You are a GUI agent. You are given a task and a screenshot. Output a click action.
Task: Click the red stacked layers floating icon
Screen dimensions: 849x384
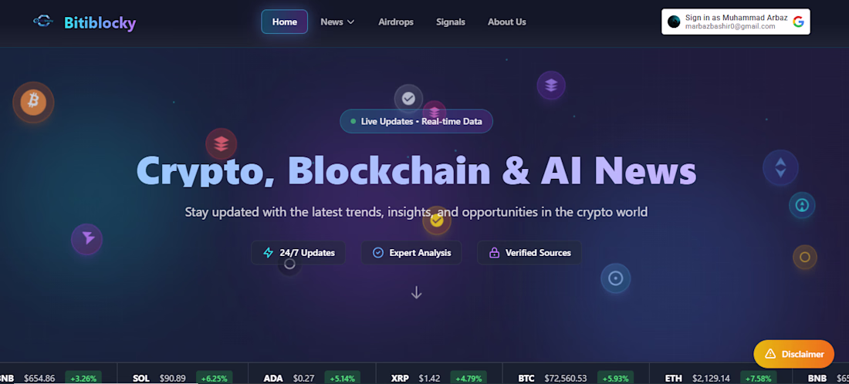coord(221,144)
